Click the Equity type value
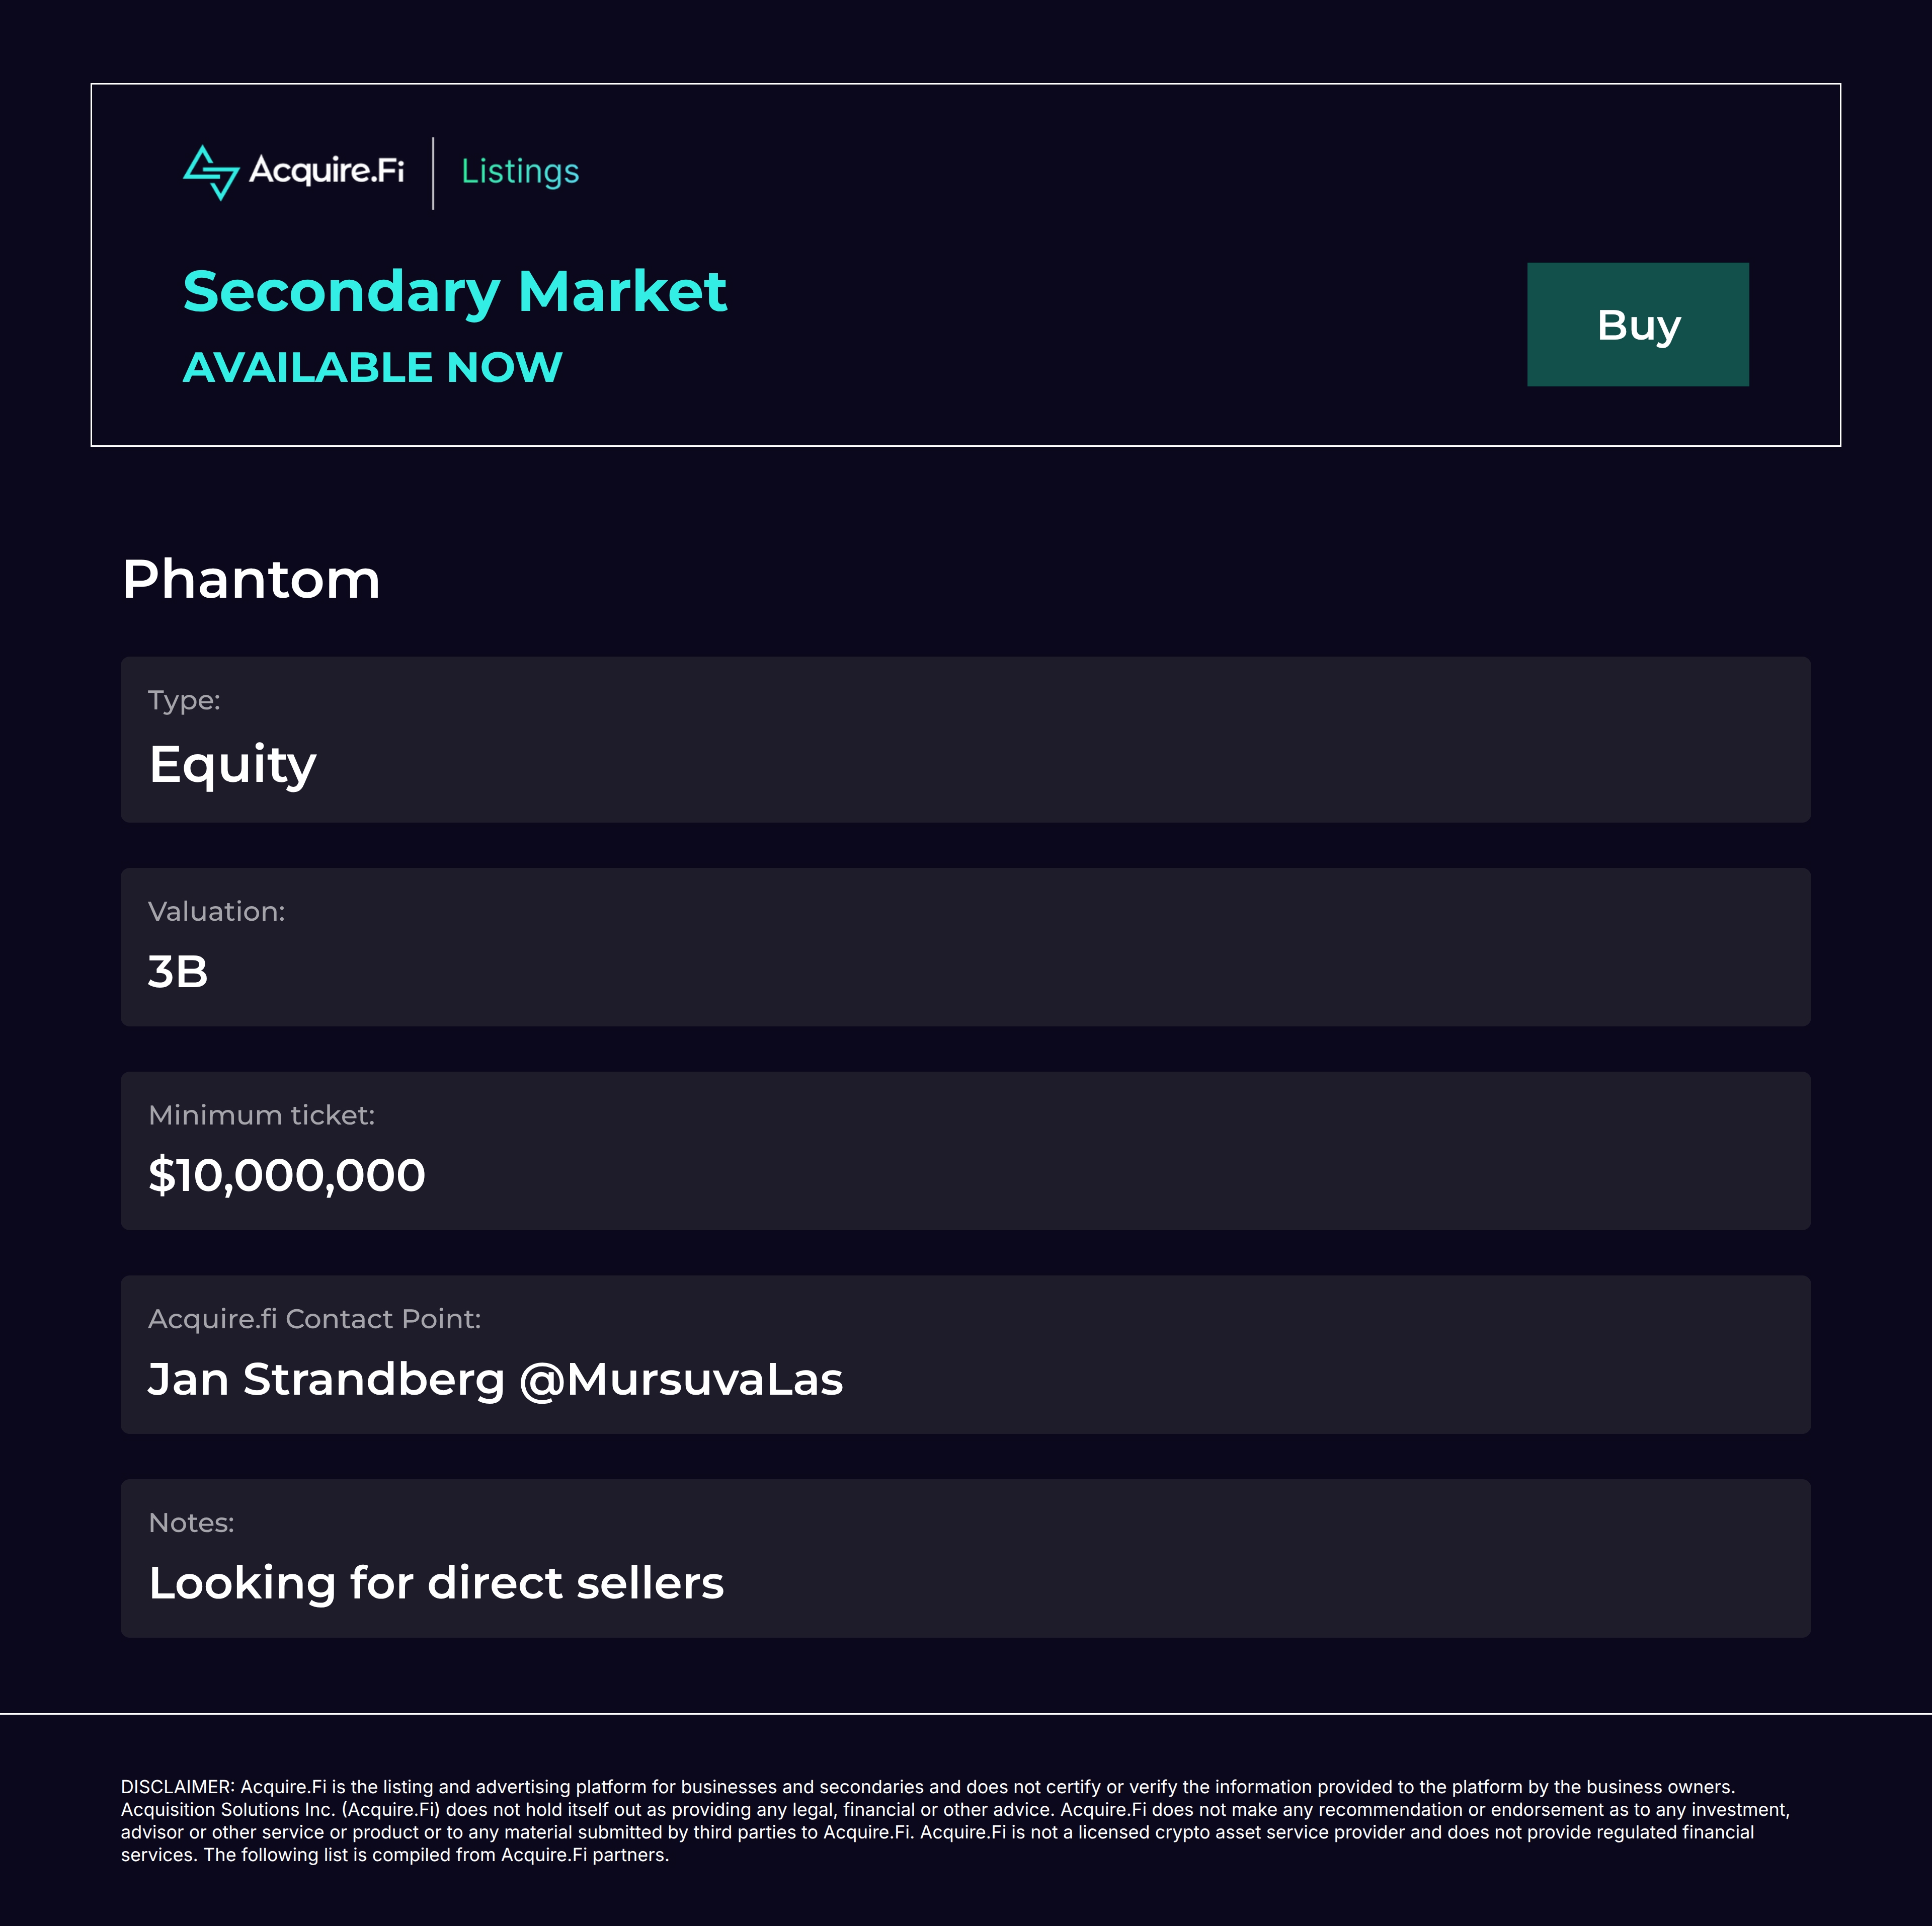The height and width of the screenshot is (1926, 1932). tap(232, 765)
